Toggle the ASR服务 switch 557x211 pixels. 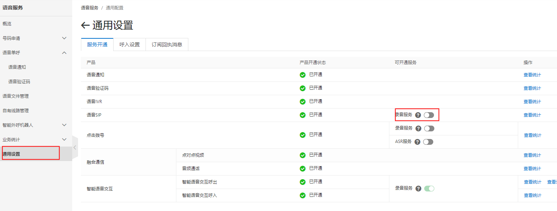pos(428,142)
